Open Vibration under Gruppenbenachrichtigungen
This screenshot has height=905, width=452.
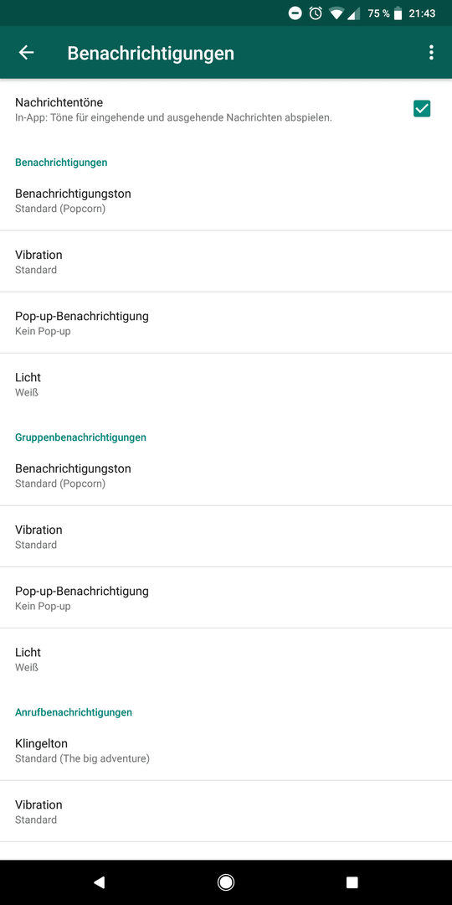pyautogui.click(x=226, y=536)
